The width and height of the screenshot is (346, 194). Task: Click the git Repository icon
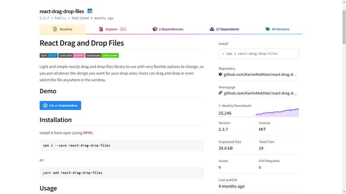tap(221, 74)
